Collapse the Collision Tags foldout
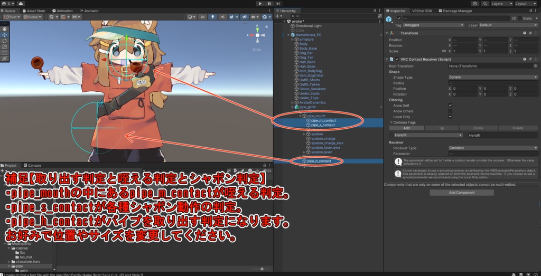Screen dimensions: 541x276 coord(391,122)
